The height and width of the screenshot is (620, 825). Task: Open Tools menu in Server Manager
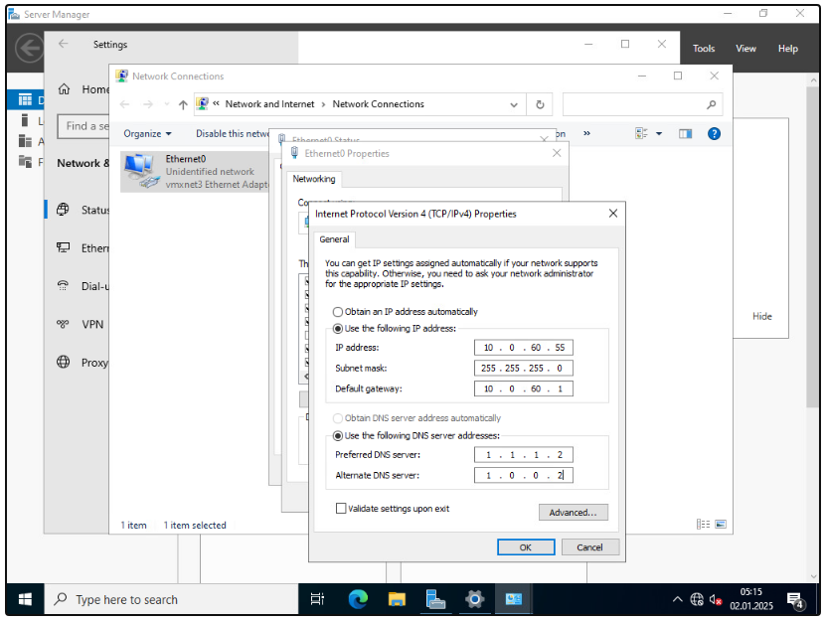[x=704, y=49]
